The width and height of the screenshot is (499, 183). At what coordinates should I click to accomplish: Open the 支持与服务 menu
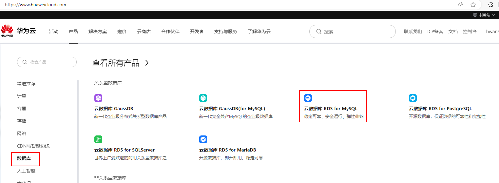tap(226, 31)
